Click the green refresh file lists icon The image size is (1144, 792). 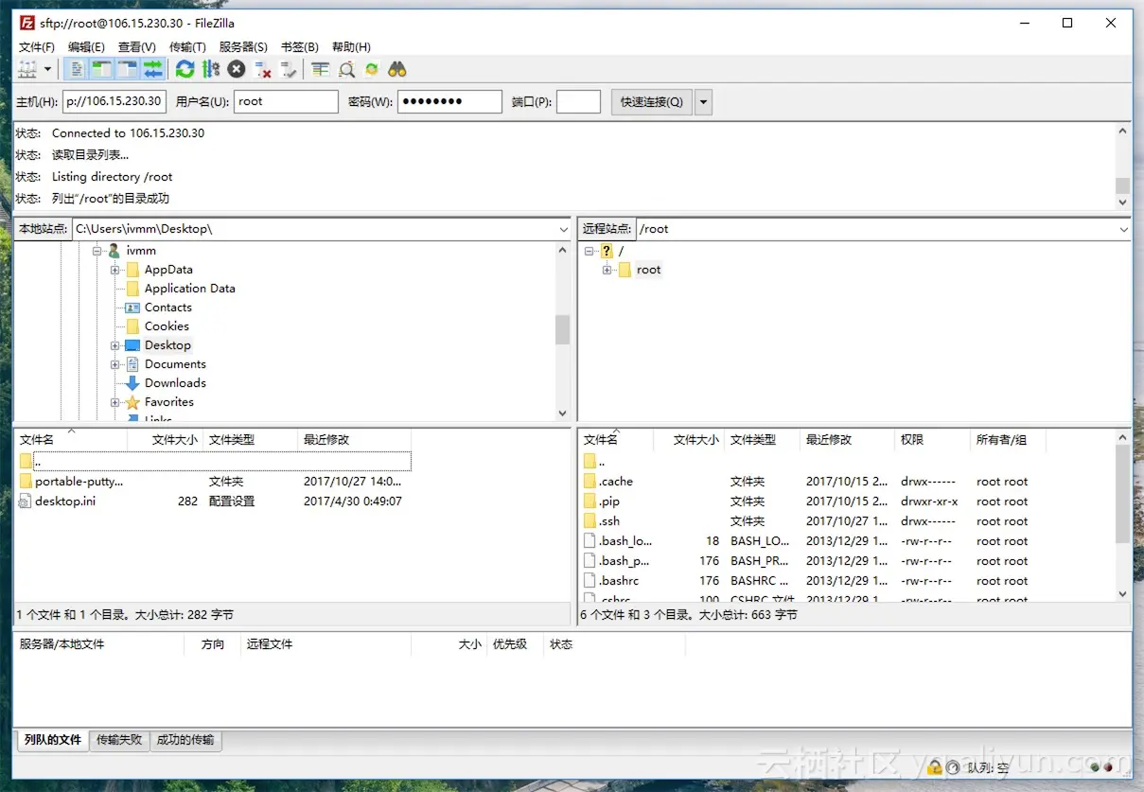tap(185, 69)
